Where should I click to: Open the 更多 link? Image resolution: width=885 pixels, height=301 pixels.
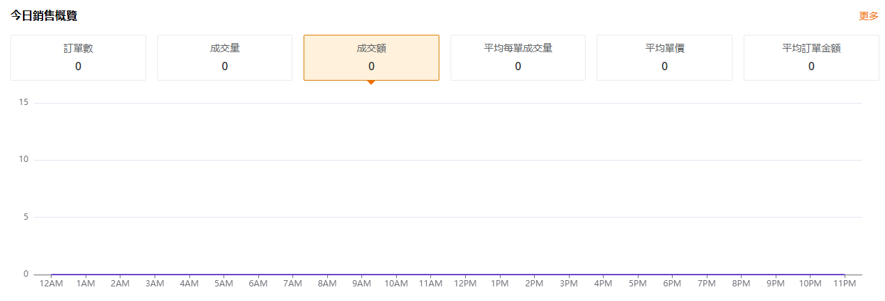coord(868,16)
